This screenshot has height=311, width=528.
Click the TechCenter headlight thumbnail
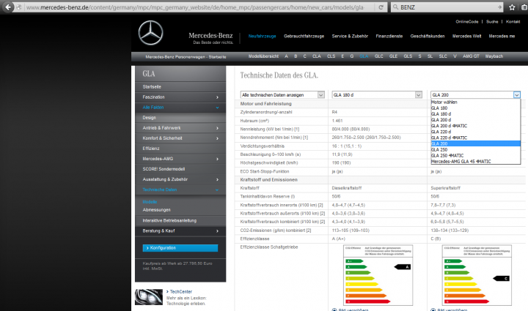pyautogui.click(x=149, y=297)
